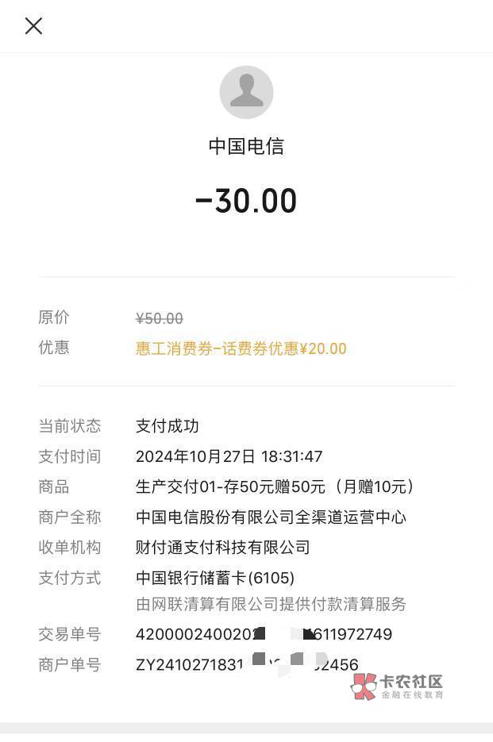493x742 pixels.
Task: Tap the 支付方式 label
Action: [70, 578]
